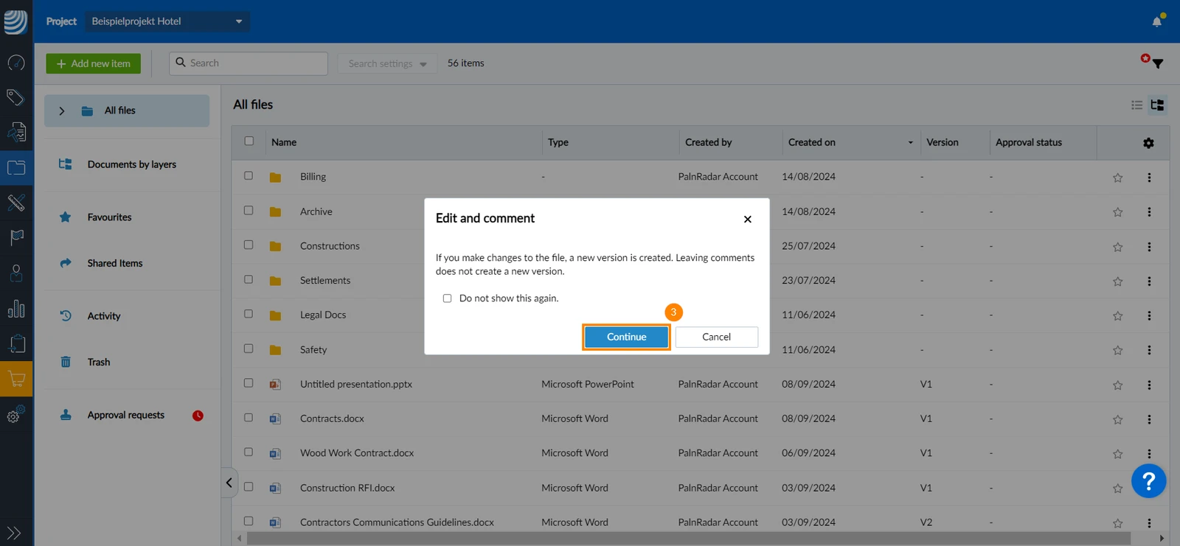
Task: Open the flag icon in left sidebar
Action: pyautogui.click(x=16, y=237)
